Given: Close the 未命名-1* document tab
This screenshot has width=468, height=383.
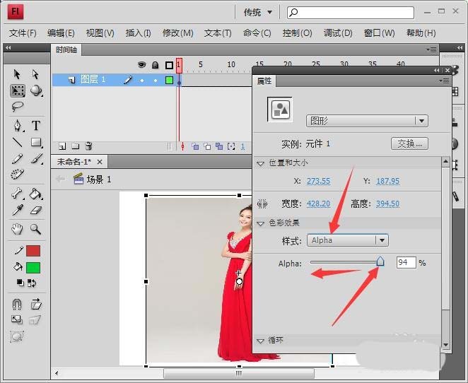Looking at the screenshot, I should click(x=100, y=162).
